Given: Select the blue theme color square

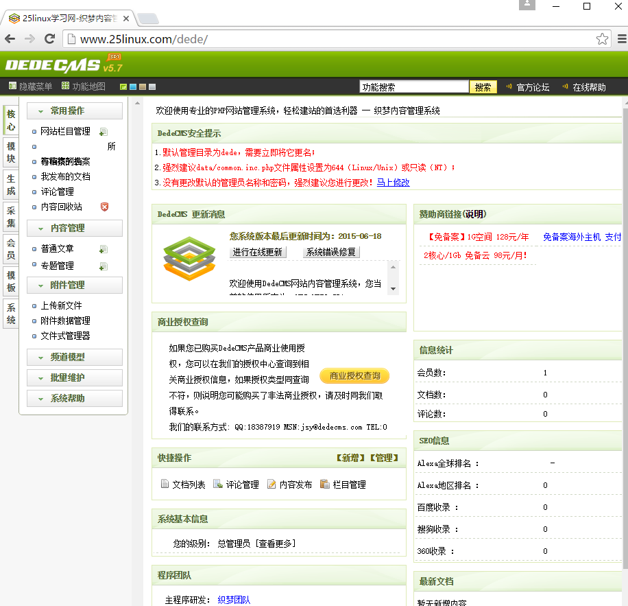Looking at the screenshot, I should pos(133,87).
